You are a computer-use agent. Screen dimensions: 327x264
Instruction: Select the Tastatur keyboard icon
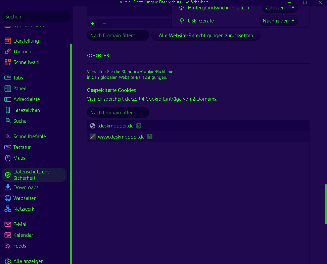click(x=8, y=147)
